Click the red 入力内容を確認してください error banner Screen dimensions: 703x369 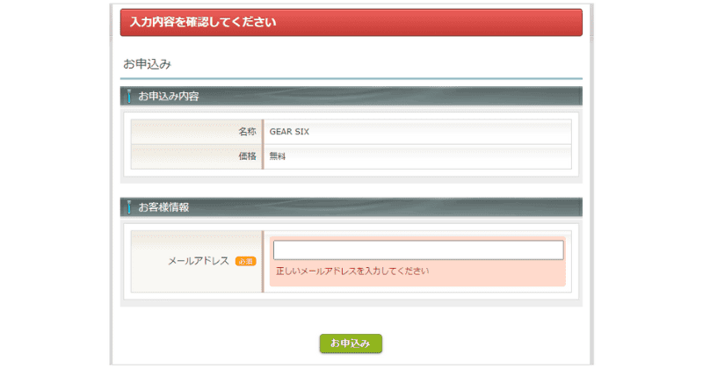(x=351, y=22)
